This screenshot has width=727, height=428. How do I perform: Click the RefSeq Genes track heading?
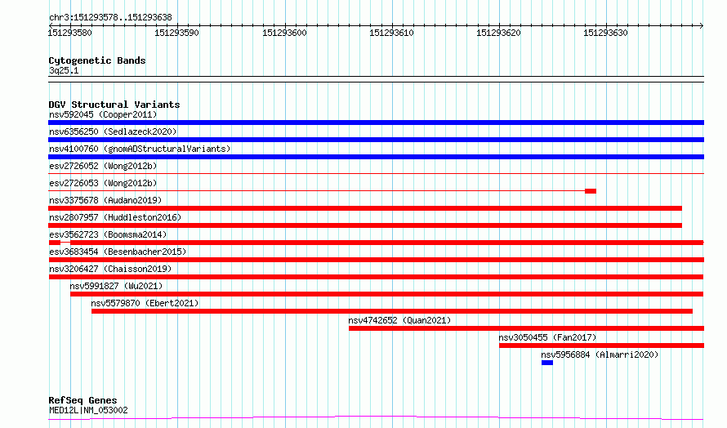(x=83, y=400)
